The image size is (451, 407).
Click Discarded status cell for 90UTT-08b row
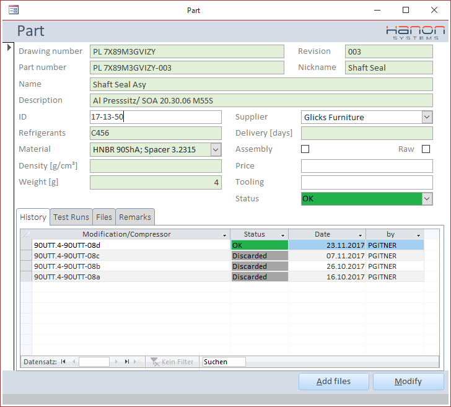tap(260, 266)
